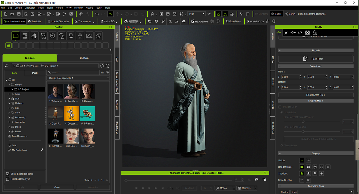The height and width of the screenshot is (194, 359).
Task: Open the Morph tool
Action: 290,14
